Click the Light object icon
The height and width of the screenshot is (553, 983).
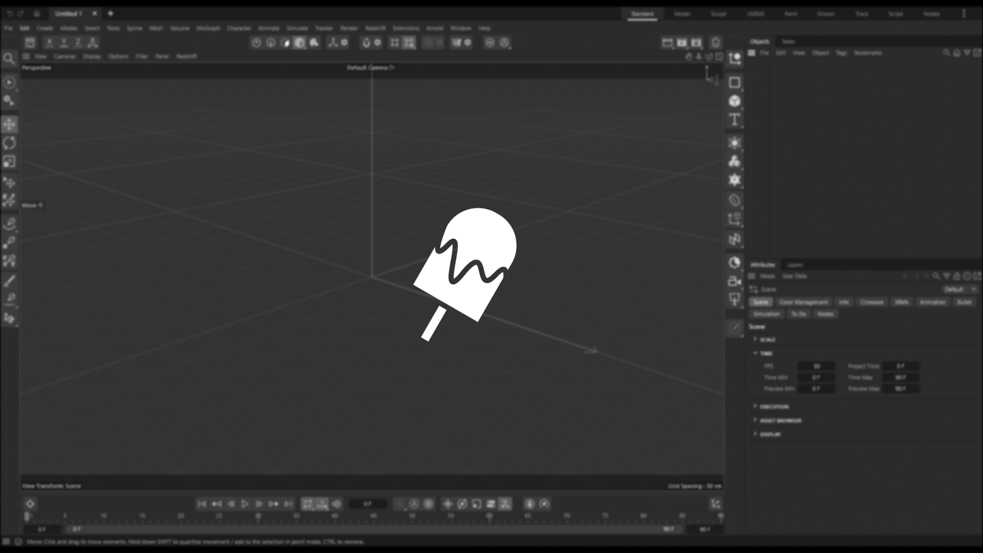(x=735, y=300)
